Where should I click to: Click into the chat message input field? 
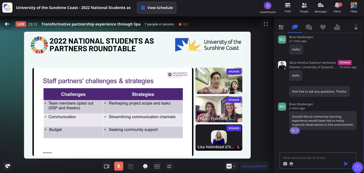click(318, 158)
